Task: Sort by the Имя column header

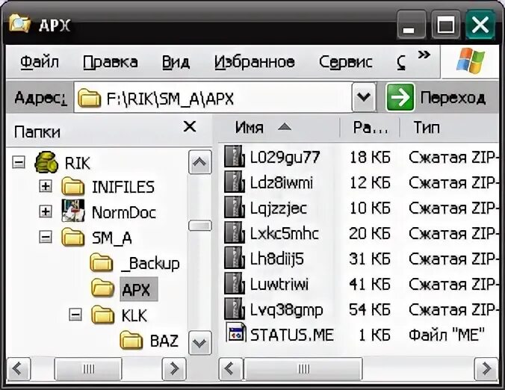Action: 279,128
